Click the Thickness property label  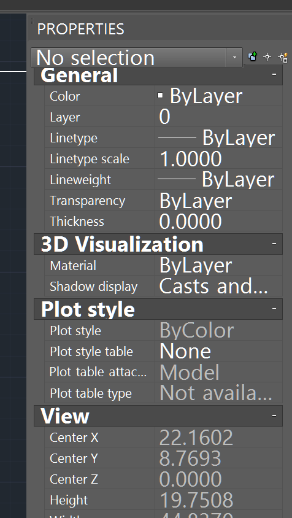77,222
